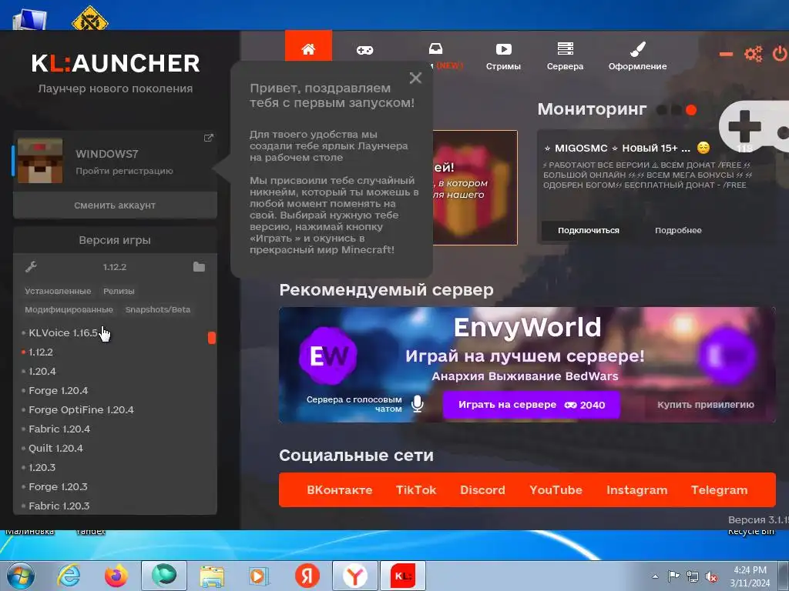
Task: Select Forge 1.20.3 version
Action: 58,486
